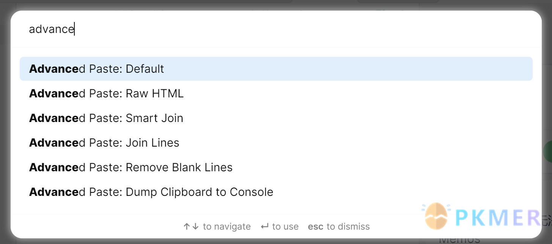Click the "to use" hint text
The height and width of the screenshot is (244, 552).
[285, 227]
